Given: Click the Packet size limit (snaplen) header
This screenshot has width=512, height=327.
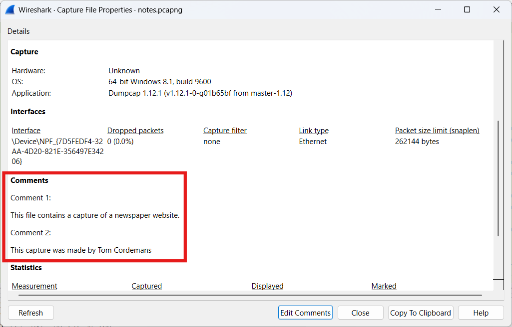Looking at the screenshot, I should (437, 131).
